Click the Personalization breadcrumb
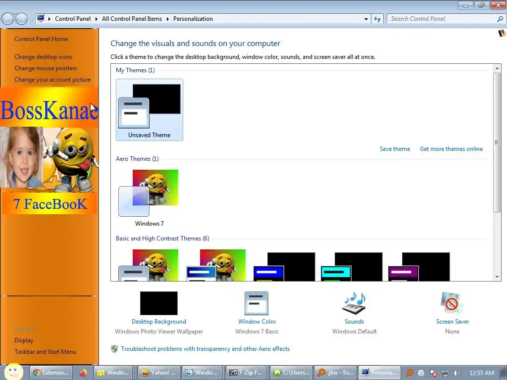507x380 pixels. coord(193,19)
